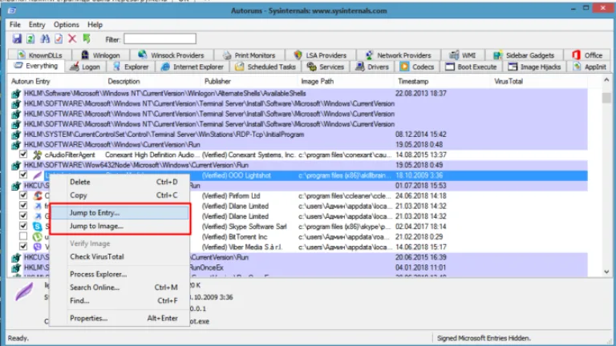Uncheck the cAudioFilterAgent entry checkbox
Image resolution: width=616 pixels, height=346 pixels.
tap(23, 154)
